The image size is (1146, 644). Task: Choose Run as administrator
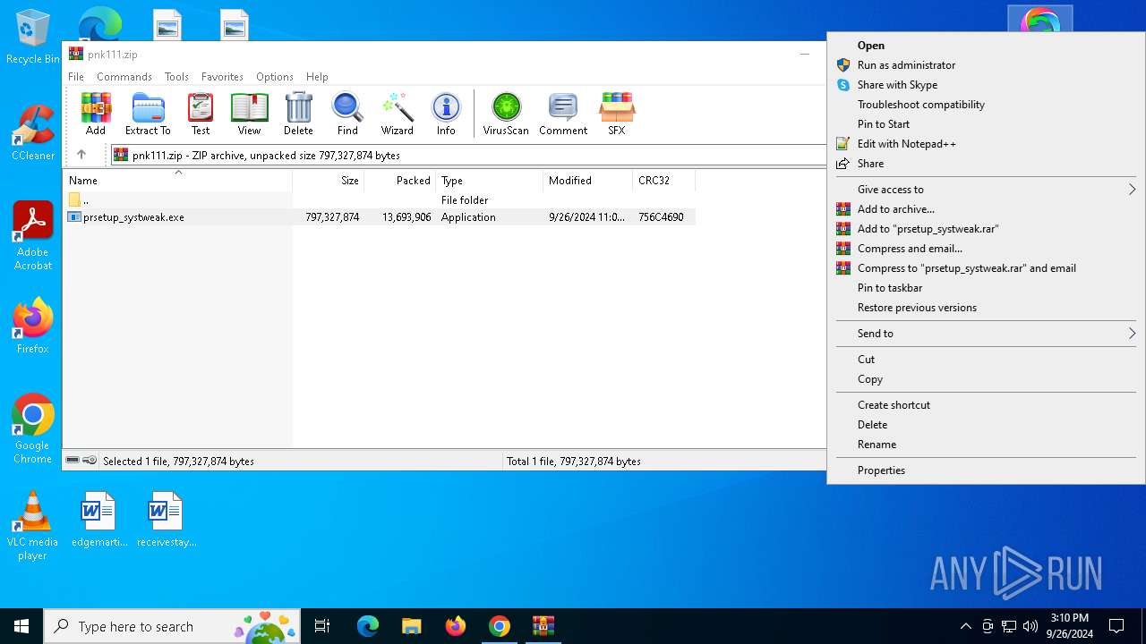986,64
